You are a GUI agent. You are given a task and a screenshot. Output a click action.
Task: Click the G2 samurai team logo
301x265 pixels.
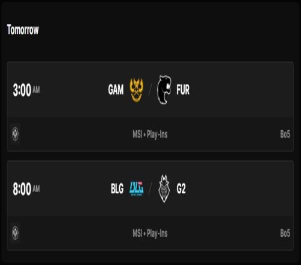click(x=164, y=189)
